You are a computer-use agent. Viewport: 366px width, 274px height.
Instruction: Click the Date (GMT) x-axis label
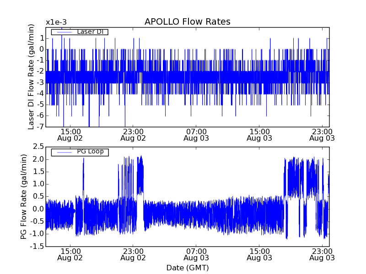(x=187, y=268)
